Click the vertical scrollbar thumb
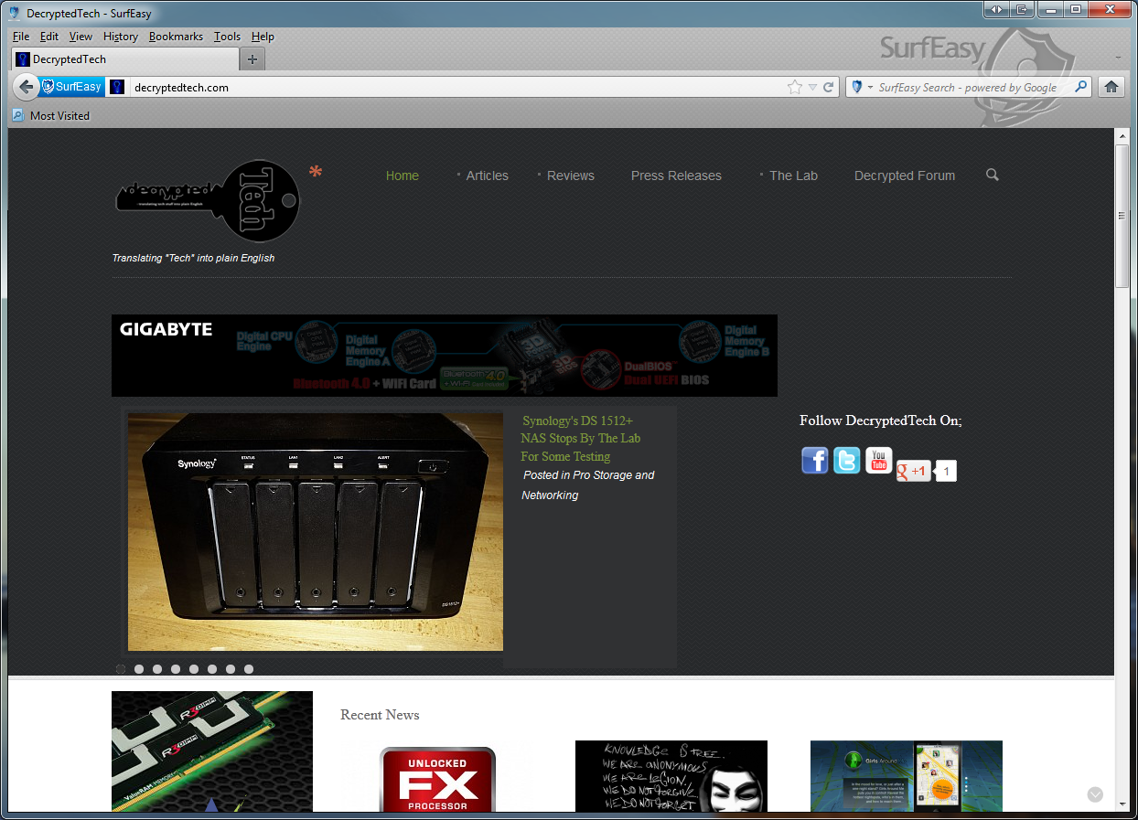 click(x=1122, y=216)
